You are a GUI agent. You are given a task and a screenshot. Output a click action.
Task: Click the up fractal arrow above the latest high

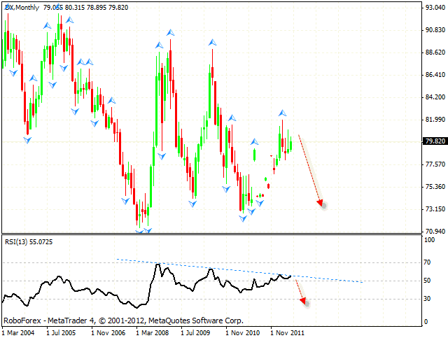pos(283,112)
